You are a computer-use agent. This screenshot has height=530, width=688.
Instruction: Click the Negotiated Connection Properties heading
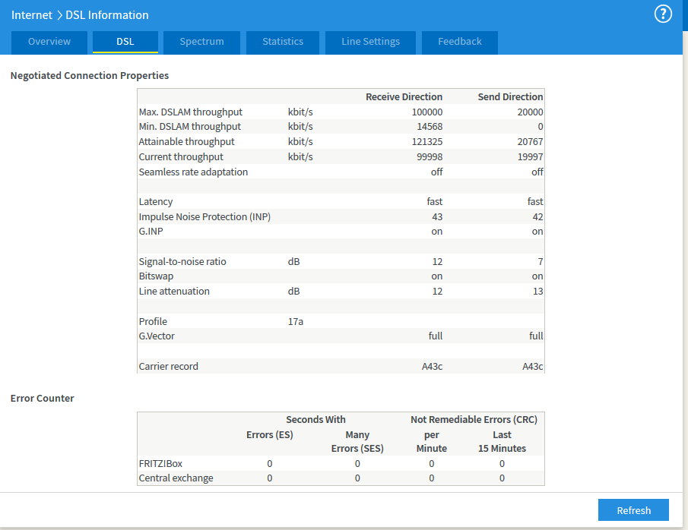click(x=90, y=76)
